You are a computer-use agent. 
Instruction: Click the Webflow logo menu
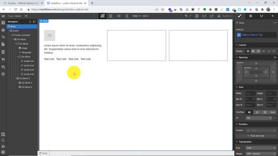click(3, 16)
